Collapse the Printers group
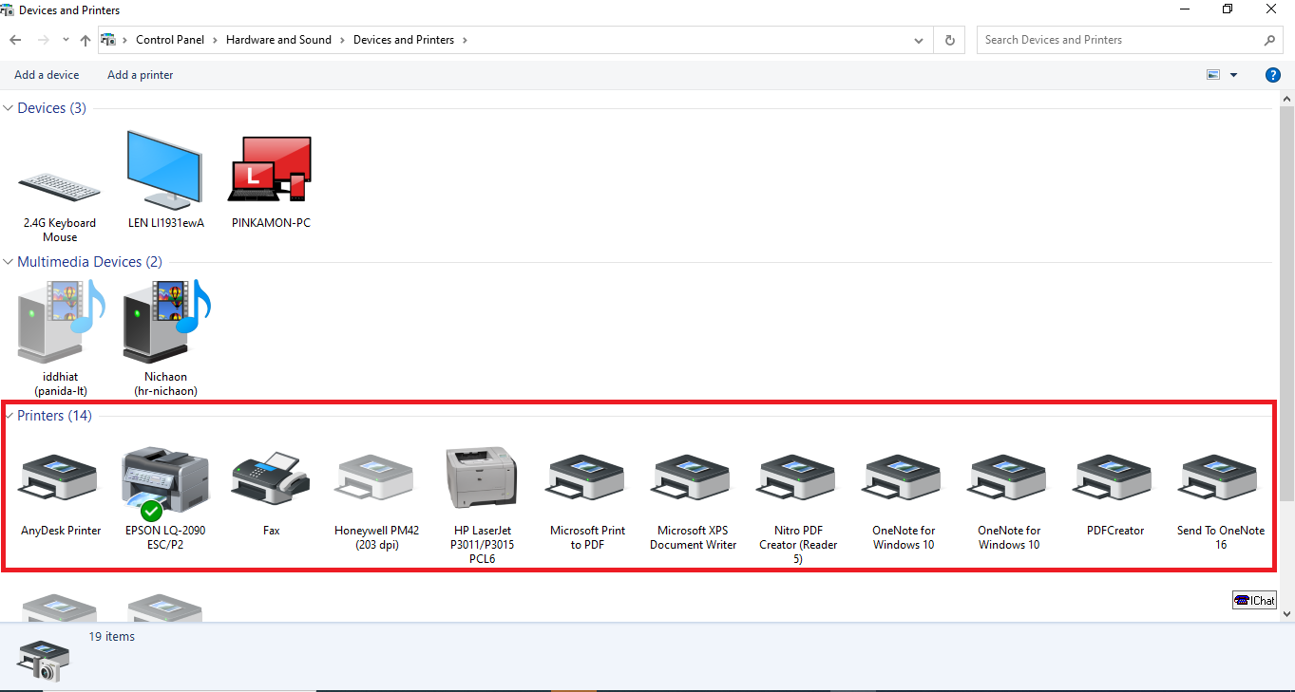The width and height of the screenshot is (1295, 692). tap(9, 416)
